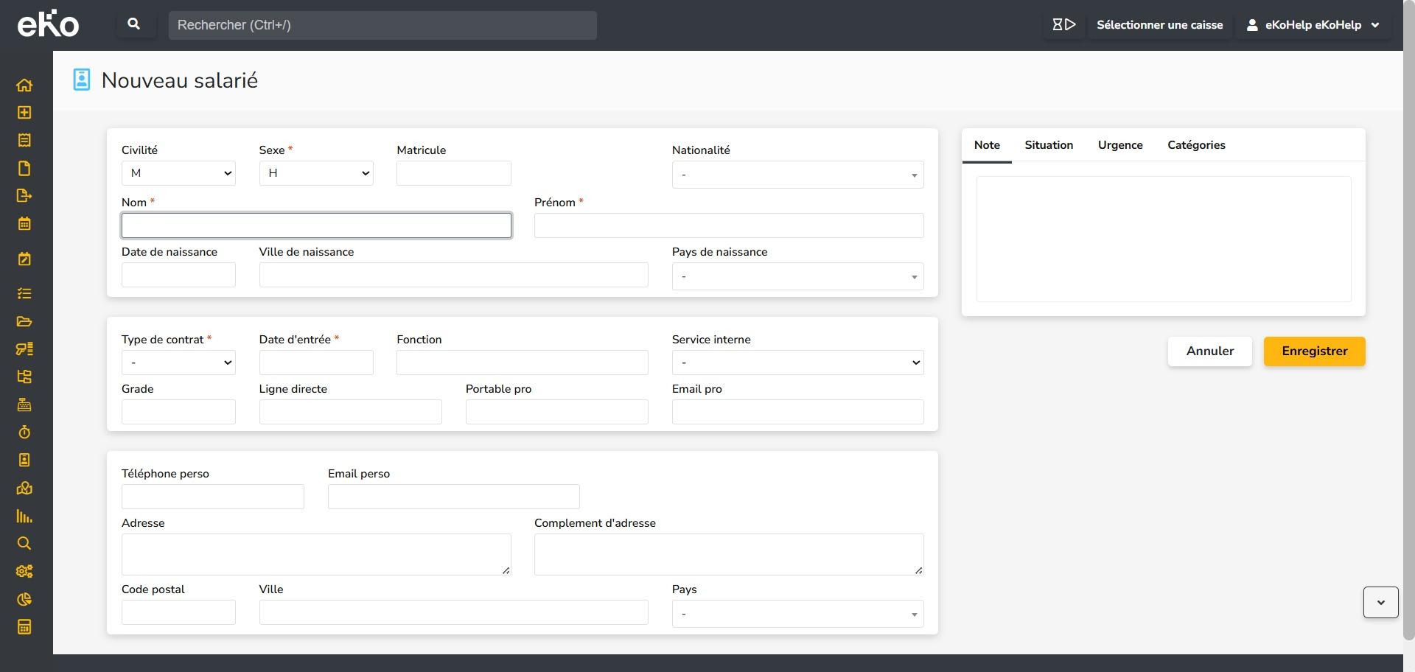The width and height of the screenshot is (1415, 672).
Task: Click Sélectionner une caisse
Action: (1159, 25)
